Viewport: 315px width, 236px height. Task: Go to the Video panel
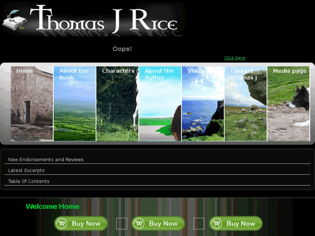pyautogui.click(x=203, y=103)
